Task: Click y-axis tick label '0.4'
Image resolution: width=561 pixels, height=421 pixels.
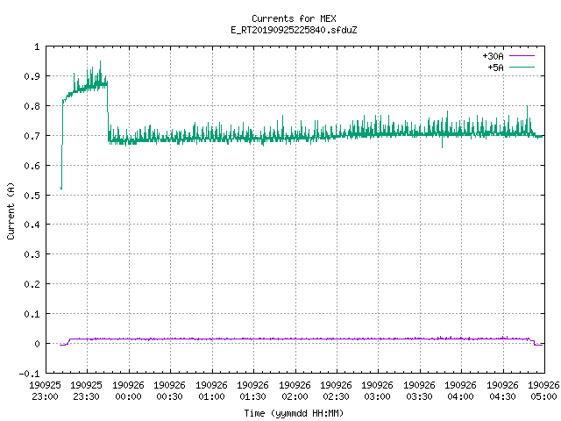Action: click(32, 225)
